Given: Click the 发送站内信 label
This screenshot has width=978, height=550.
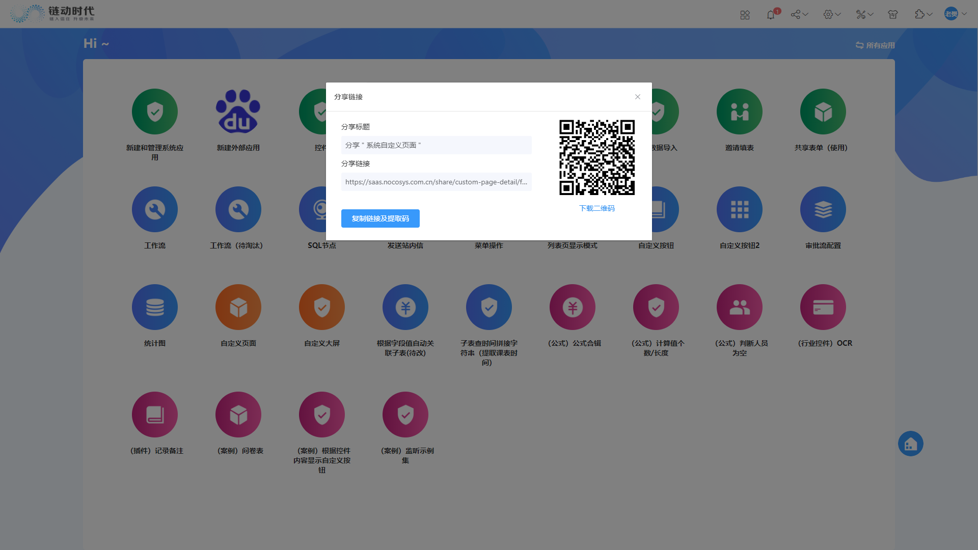Looking at the screenshot, I should 405,245.
